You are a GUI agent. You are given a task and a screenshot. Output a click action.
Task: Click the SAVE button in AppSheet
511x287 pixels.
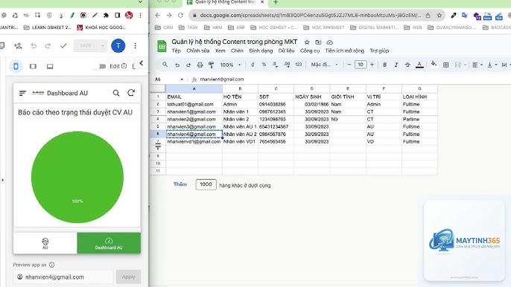click(x=86, y=45)
